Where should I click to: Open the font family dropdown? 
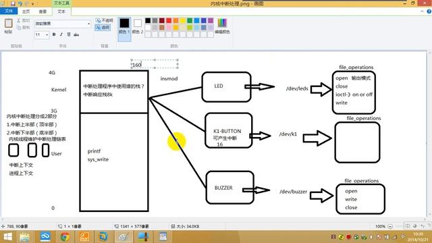pyautogui.click(x=88, y=24)
